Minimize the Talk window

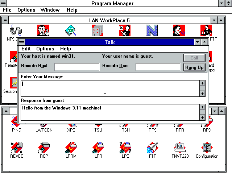197,42
